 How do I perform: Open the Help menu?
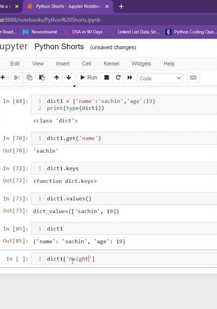(169, 64)
